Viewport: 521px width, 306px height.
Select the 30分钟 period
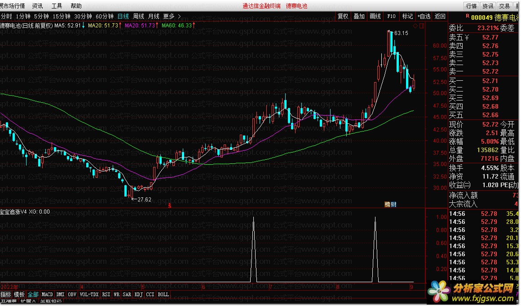click(x=83, y=16)
